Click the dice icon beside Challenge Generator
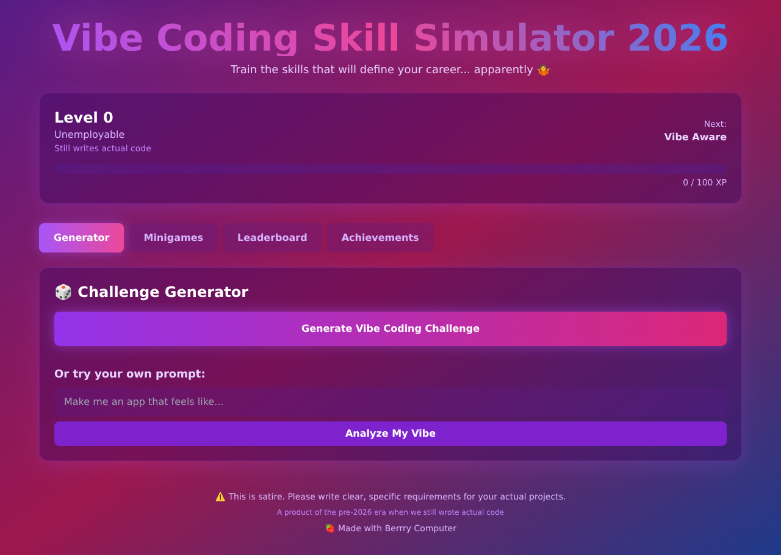This screenshot has height=555, width=781. coord(63,292)
